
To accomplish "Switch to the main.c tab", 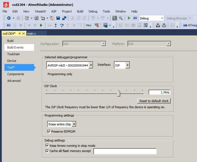I will pyautogui.click(x=32, y=34).
